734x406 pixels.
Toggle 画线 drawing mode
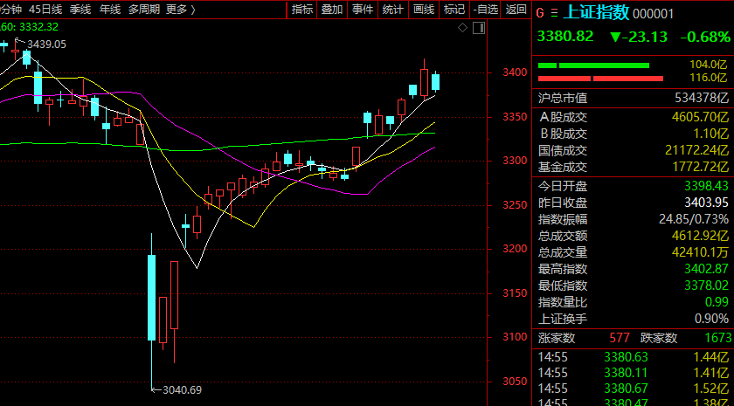[423, 10]
